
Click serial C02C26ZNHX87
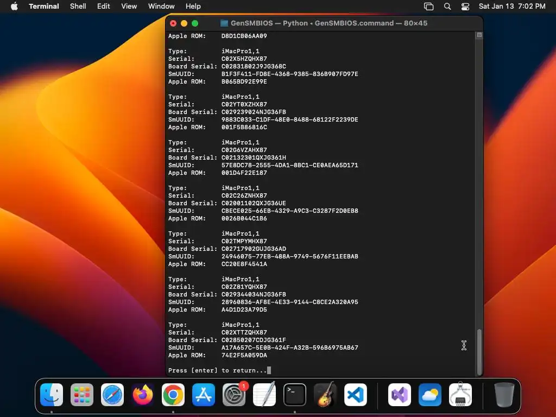[x=244, y=195]
